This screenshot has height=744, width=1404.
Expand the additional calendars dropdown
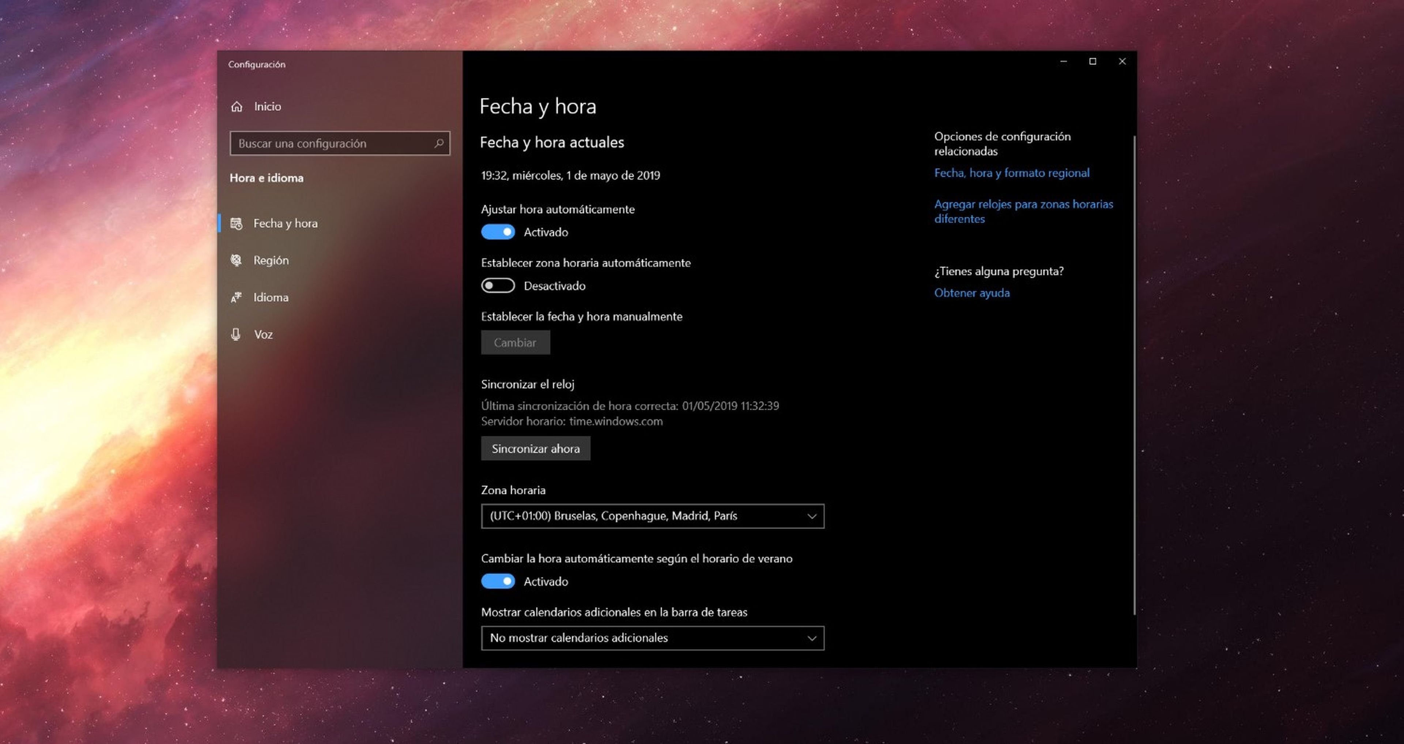[x=652, y=638]
